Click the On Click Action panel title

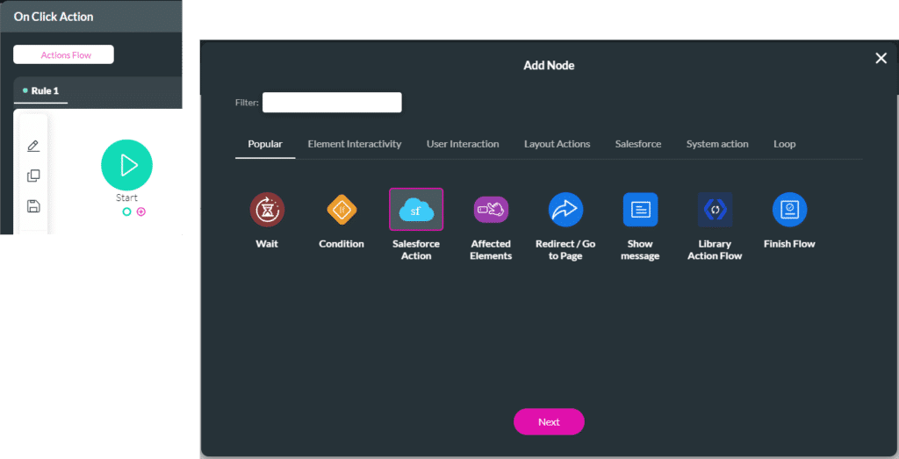coord(54,17)
